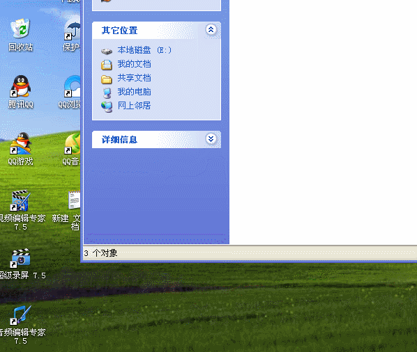Open the 回收站 recycle bin desktop icon
417x352 pixels.
click(21, 35)
